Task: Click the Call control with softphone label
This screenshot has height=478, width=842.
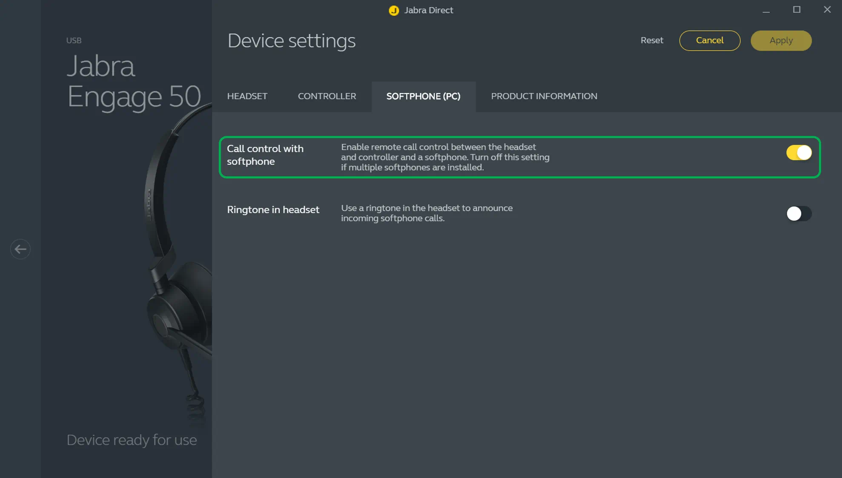Action: (265, 155)
